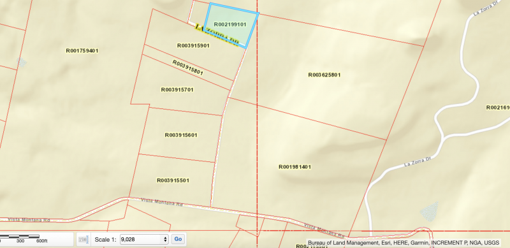This screenshot has height=248, width=510.
Task: Click parcel label R003915801
Action: click(x=187, y=68)
